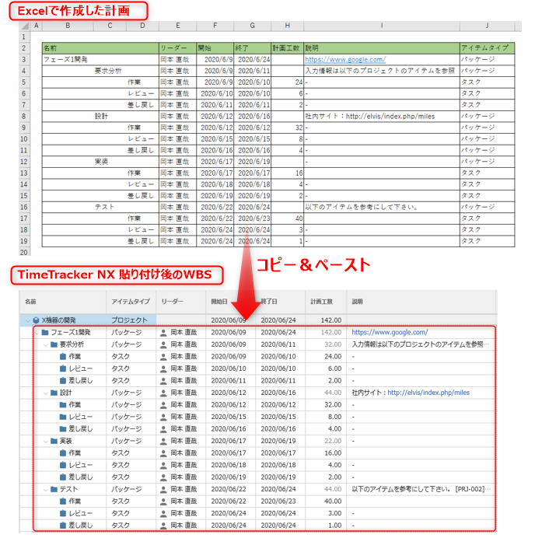Click the project icon beside X機器の開発

click(36, 320)
